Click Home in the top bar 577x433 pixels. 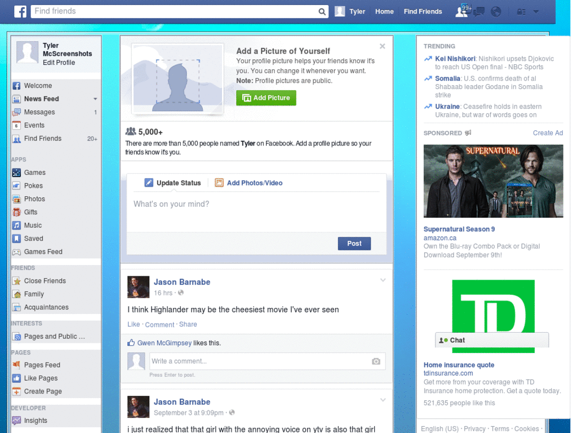click(384, 11)
